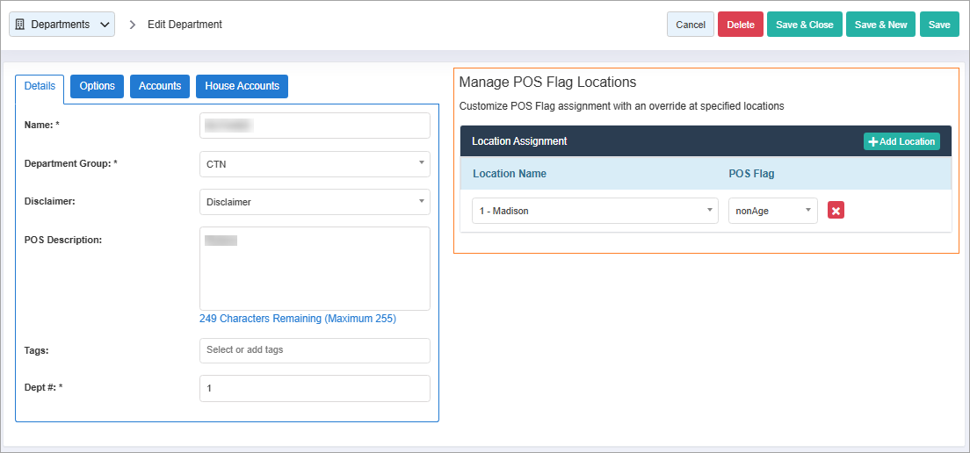The image size is (970, 453).
Task: Click the red Delete button
Action: tap(740, 25)
